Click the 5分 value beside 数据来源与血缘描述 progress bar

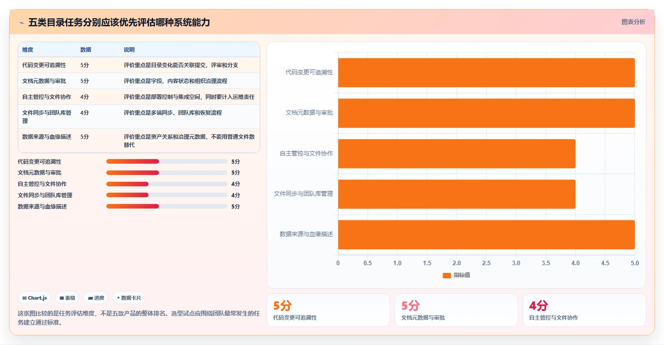click(x=236, y=207)
